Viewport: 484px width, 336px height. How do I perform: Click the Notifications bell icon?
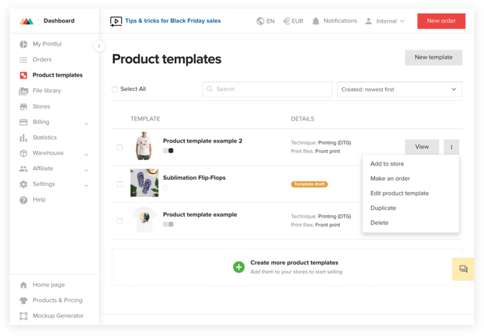pos(316,21)
